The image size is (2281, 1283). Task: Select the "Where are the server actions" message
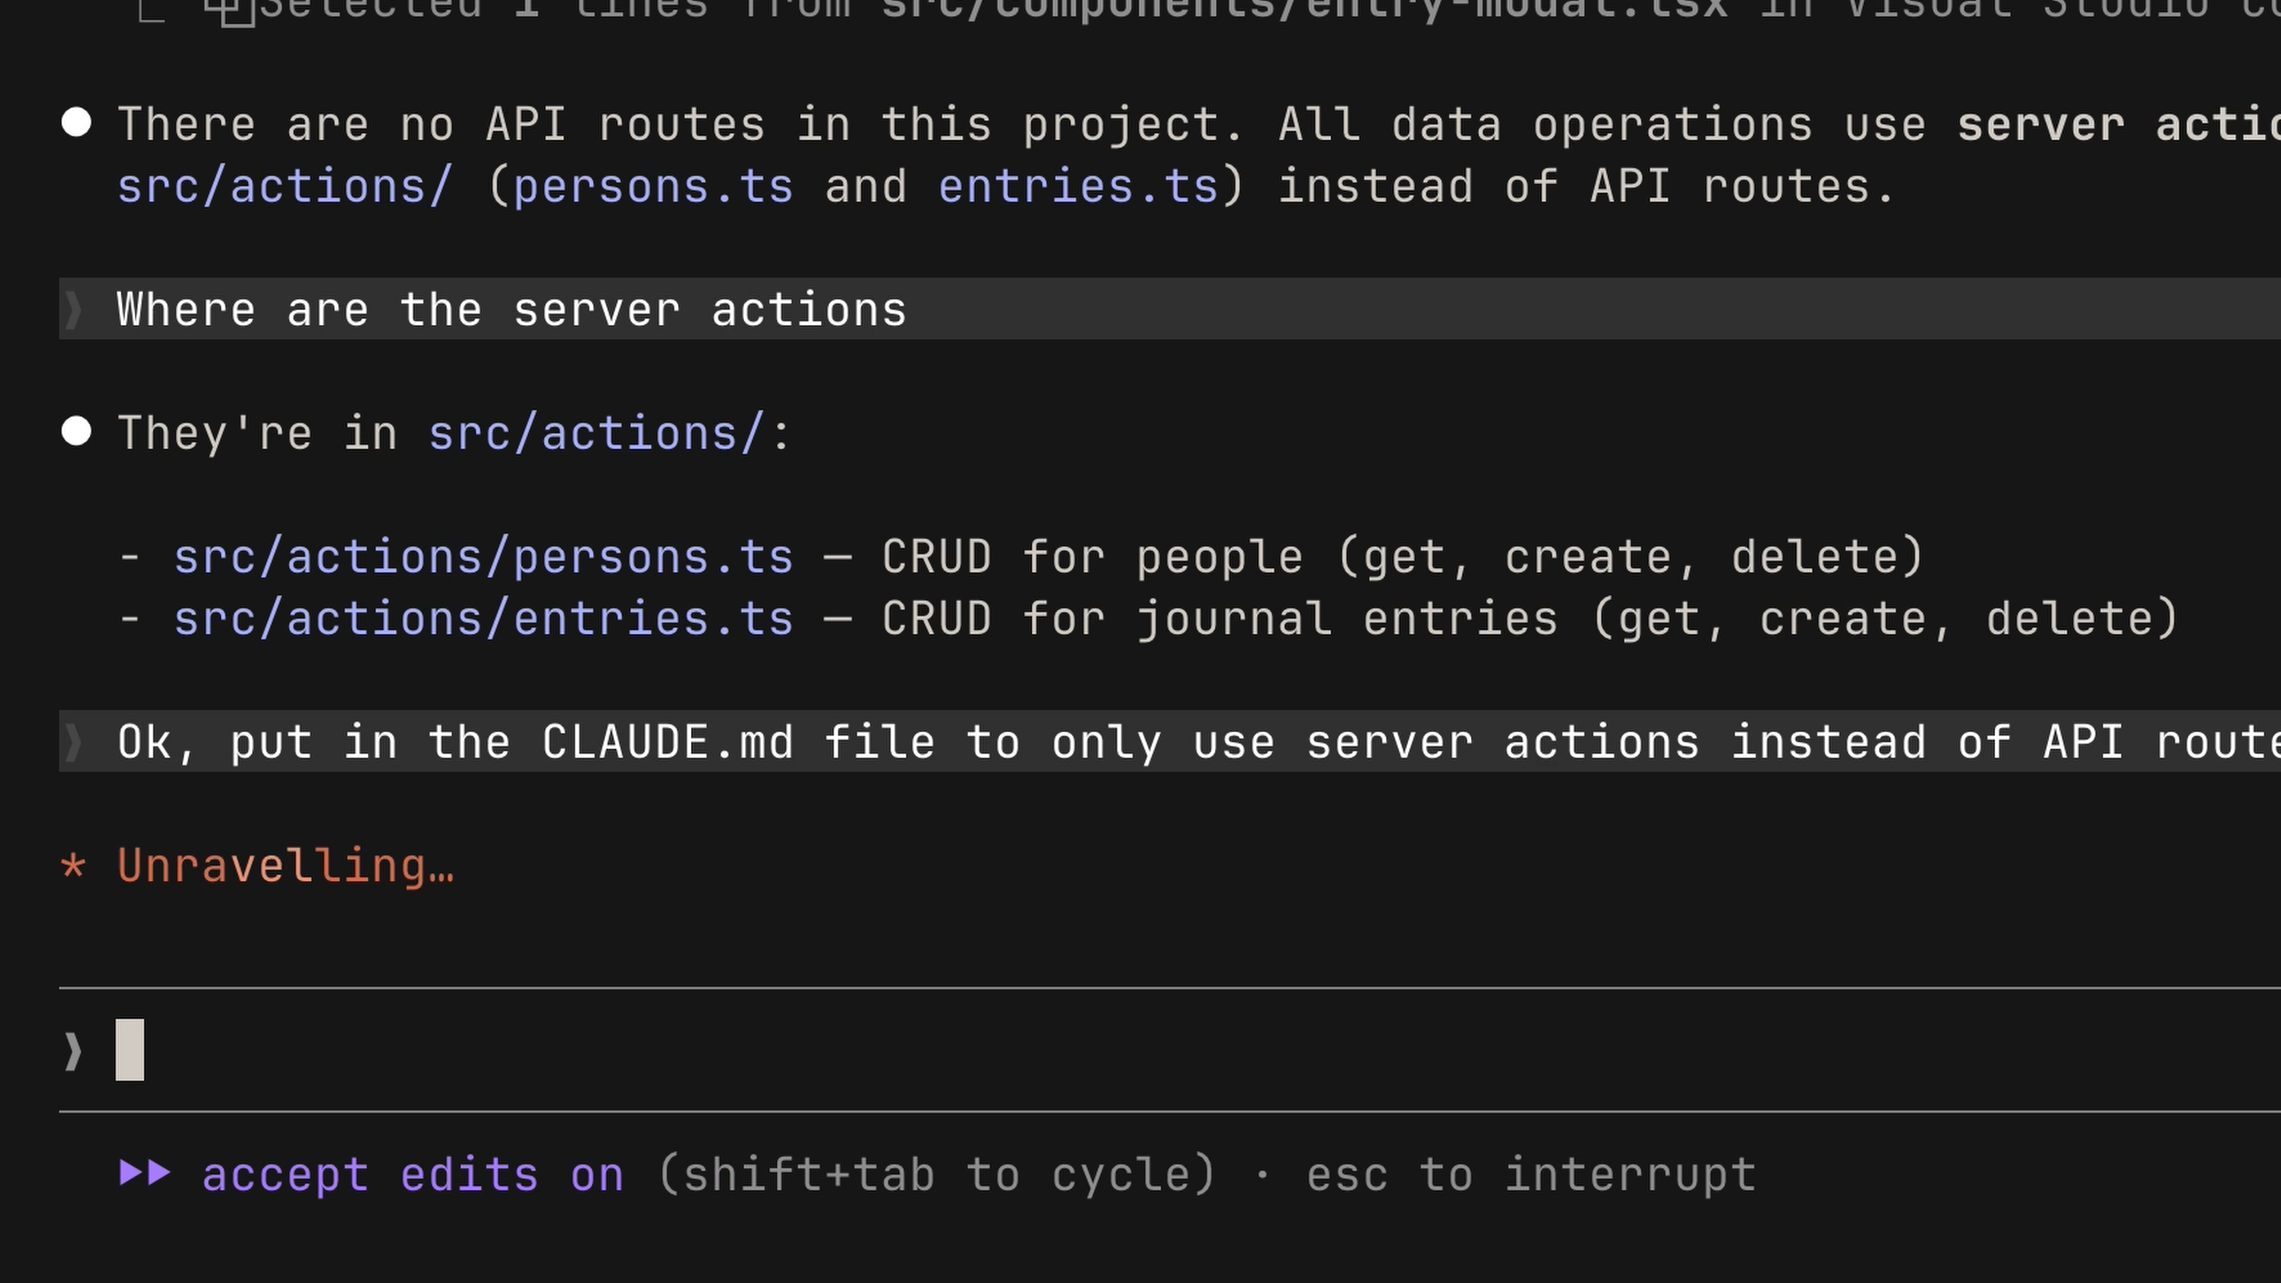click(512, 309)
